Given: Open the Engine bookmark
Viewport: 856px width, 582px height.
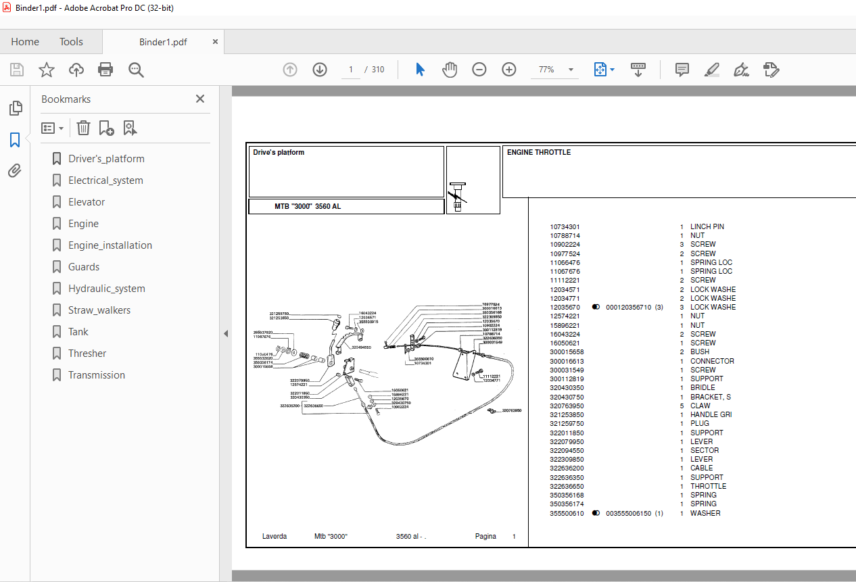Looking at the screenshot, I should click(83, 224).
